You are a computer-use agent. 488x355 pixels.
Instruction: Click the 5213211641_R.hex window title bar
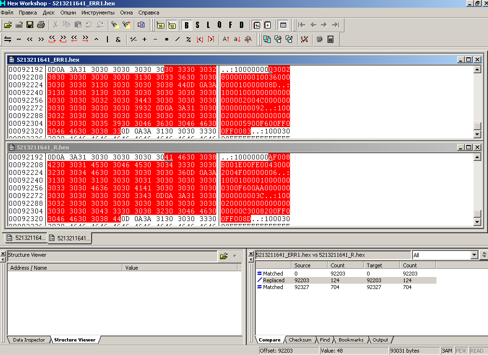coord(244,147)
